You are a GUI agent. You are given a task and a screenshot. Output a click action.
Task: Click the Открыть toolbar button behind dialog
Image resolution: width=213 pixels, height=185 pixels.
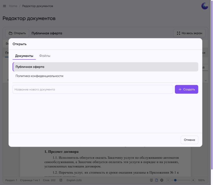(x=17, y=33)
